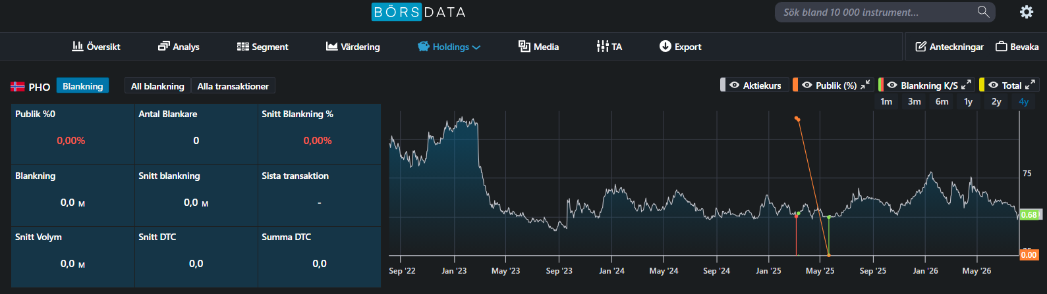Open TA technical analysis icon
Viewport: 1047px width, 294px height.
[602, 46]
